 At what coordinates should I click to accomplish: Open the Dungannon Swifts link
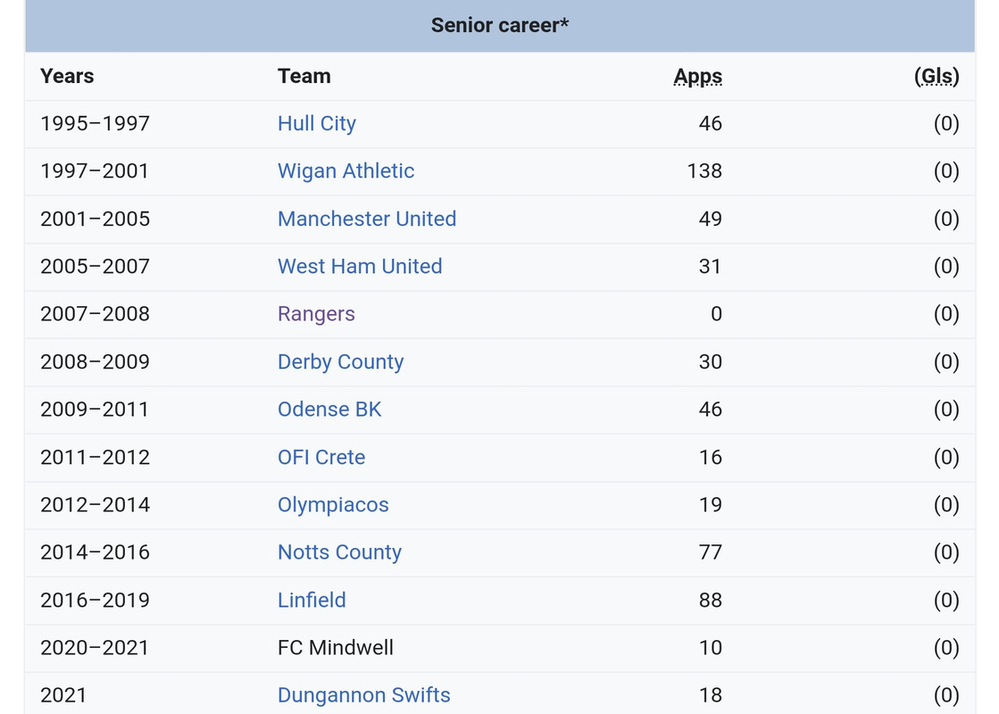tap(363, 695)
